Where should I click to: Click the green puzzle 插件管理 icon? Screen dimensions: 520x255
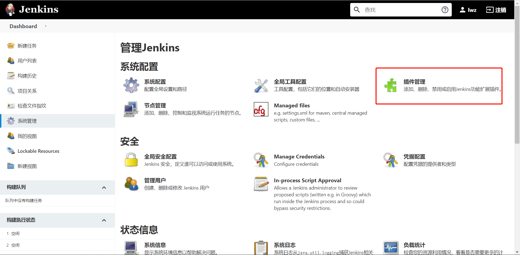coord(391,85)
